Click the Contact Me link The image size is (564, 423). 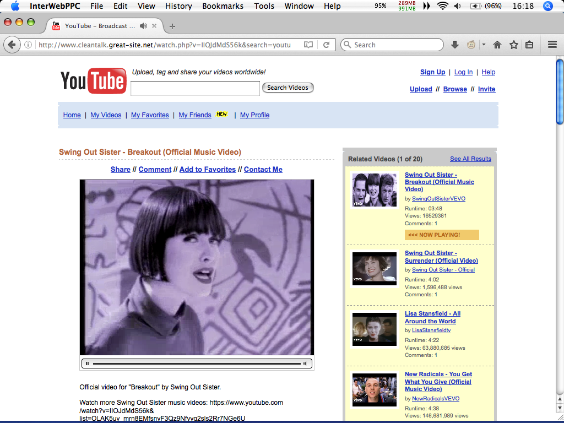pos(263,169)
